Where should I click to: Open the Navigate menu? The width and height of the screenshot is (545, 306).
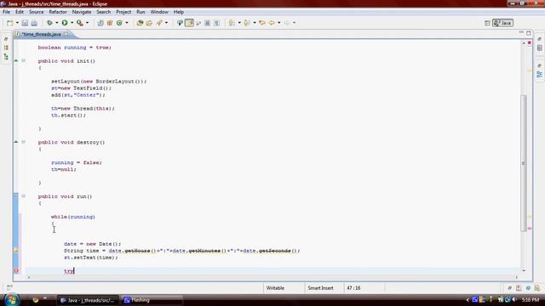point(82,12)
